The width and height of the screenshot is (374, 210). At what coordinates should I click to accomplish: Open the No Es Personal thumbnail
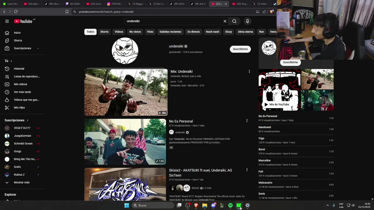[125, 141]
